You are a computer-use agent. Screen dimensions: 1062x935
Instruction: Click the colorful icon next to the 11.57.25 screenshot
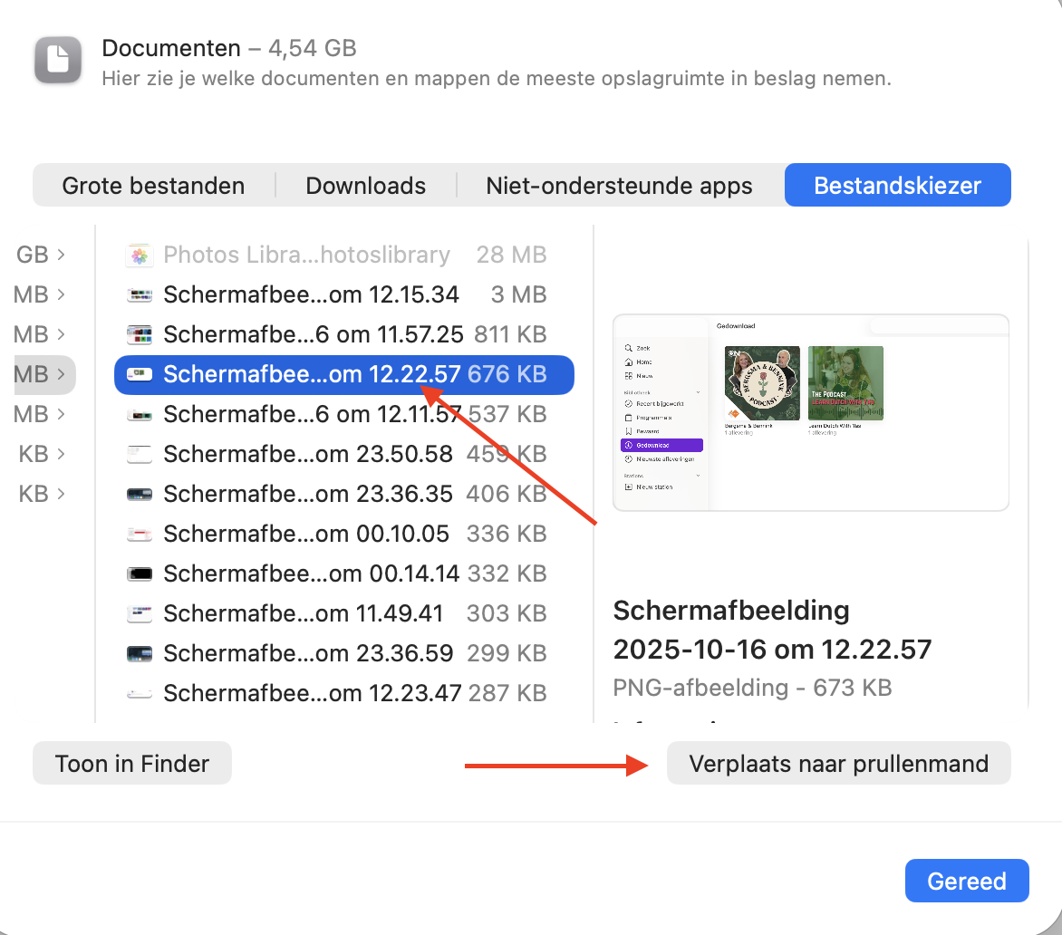click(139, 334)
